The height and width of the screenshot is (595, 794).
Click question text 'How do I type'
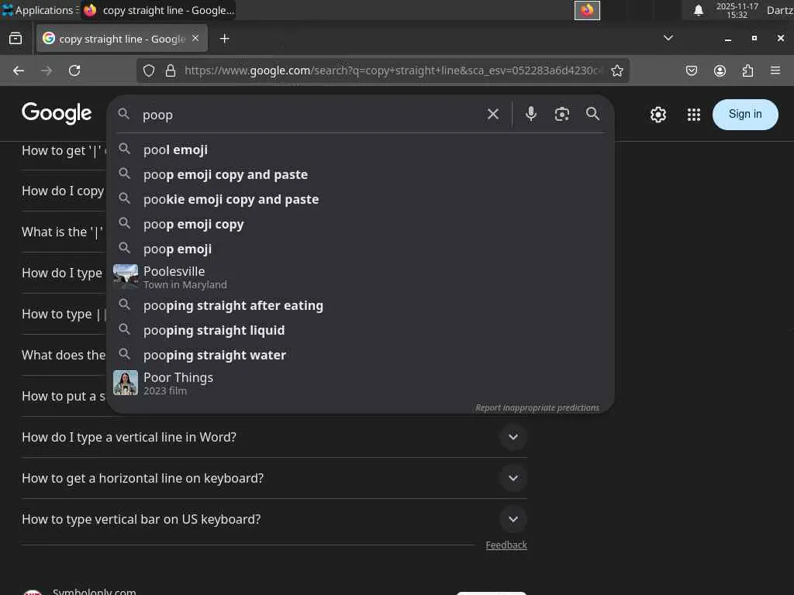pyautogui.click(x=62, y=273)
